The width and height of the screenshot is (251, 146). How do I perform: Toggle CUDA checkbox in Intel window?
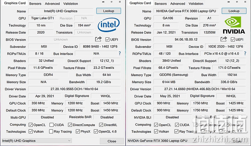tap(52, 125)
